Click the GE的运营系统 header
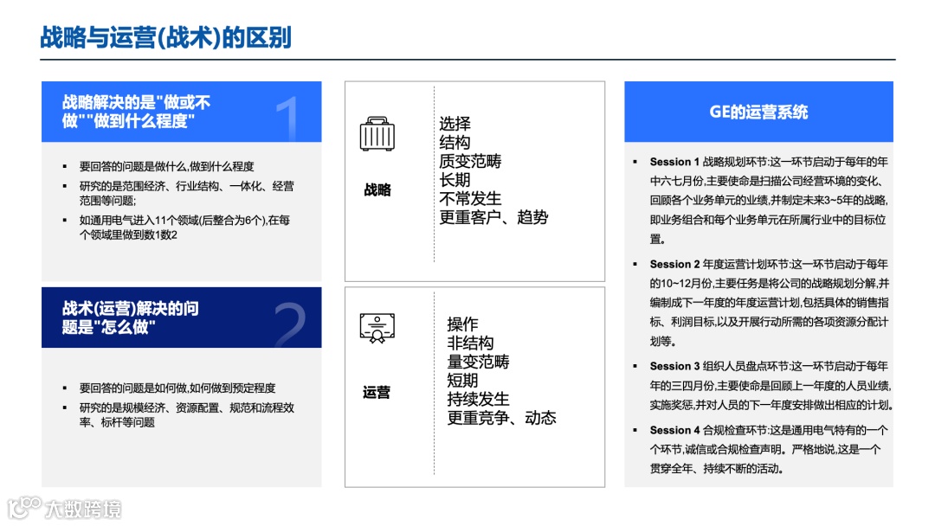Viewport: 935px width, 526px height. pyautogui.click(x=758, y=112)
